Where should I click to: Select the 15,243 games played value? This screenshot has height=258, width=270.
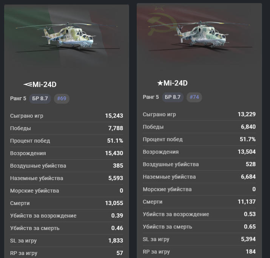tap(114, 116)
